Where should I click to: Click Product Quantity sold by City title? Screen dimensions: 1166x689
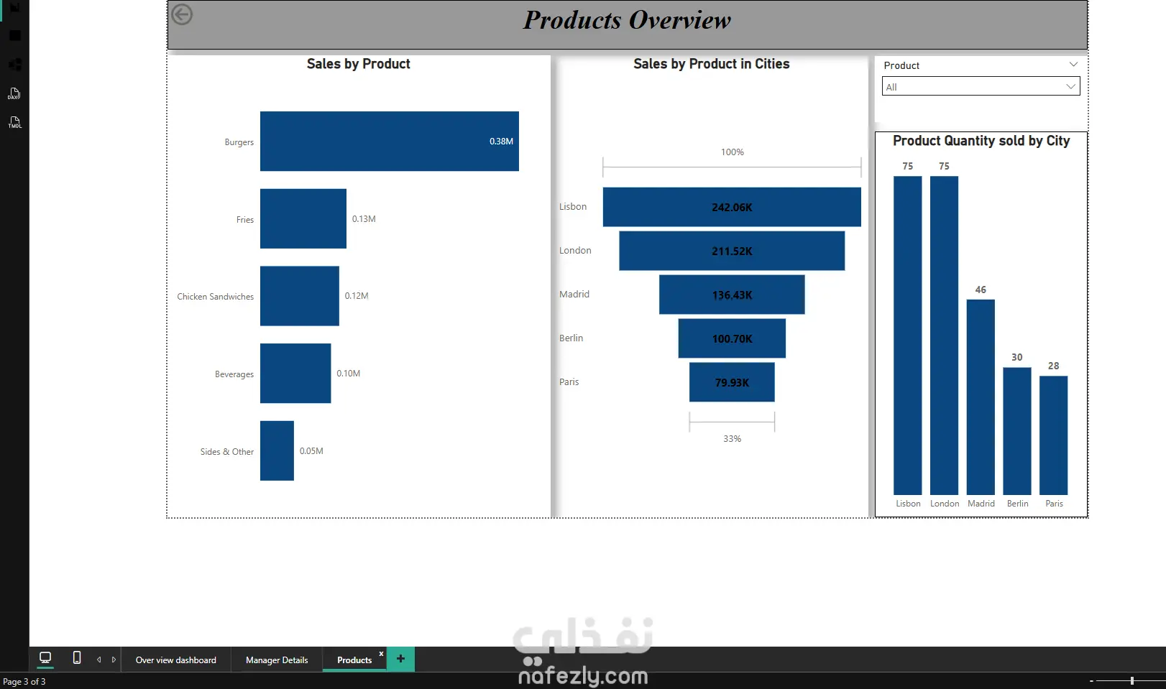pyautogui.click(x=981, y=141)
